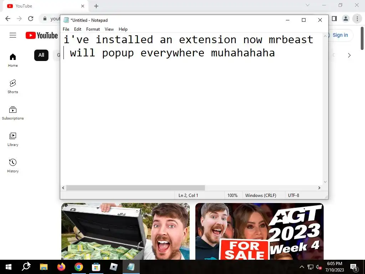The width and height of the screenshot is (365, 274).
Task: Click Sign in on YouTube
Action: [340, 35]
